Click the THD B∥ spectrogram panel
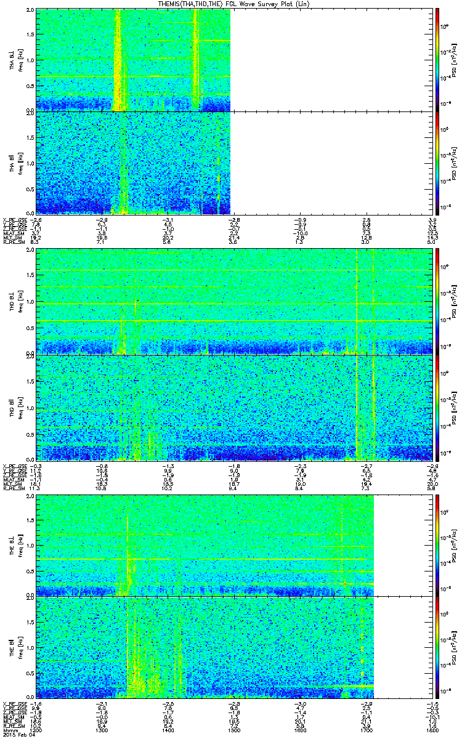The image size is (462, 739). (x=234, y=407)
